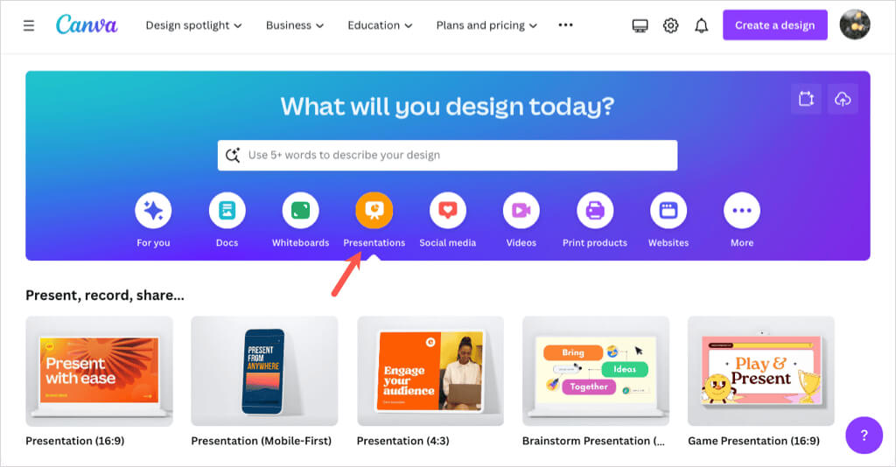Expand the Design spotlight dropdown
The height and width of the screenshot is (467, 896).
pyautogui.click(x=193, y=25)
